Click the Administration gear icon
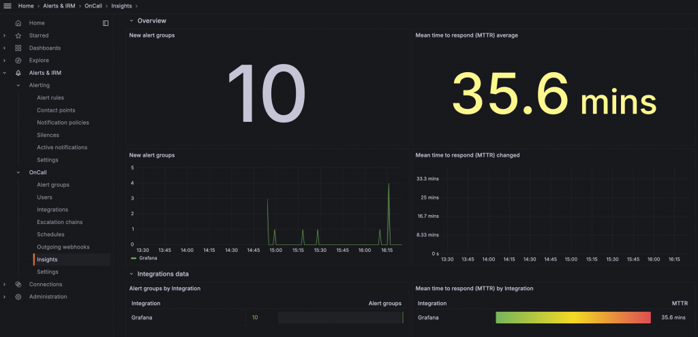 pyautogui.click(x=18, y=297)
